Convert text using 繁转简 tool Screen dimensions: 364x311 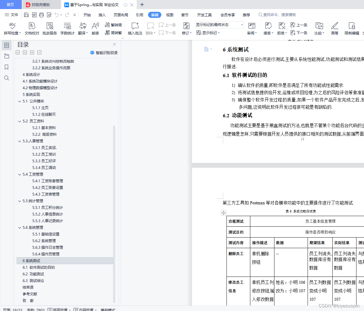113,25
